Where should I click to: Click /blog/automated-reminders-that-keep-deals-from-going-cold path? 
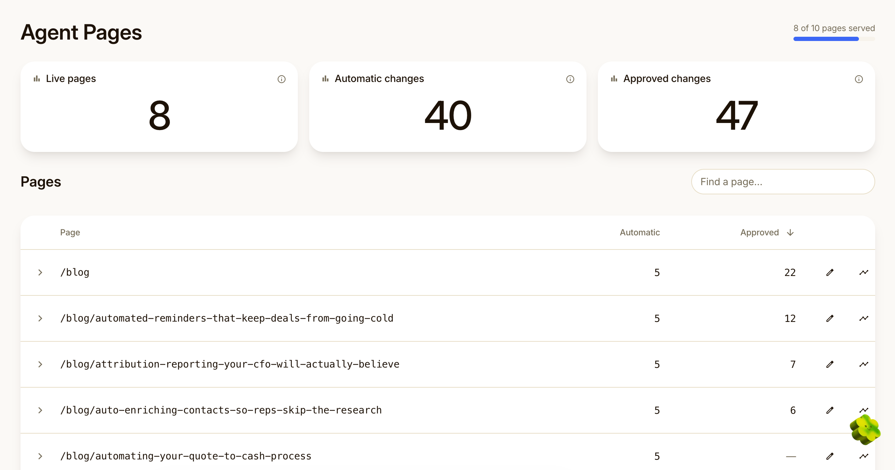227,318
